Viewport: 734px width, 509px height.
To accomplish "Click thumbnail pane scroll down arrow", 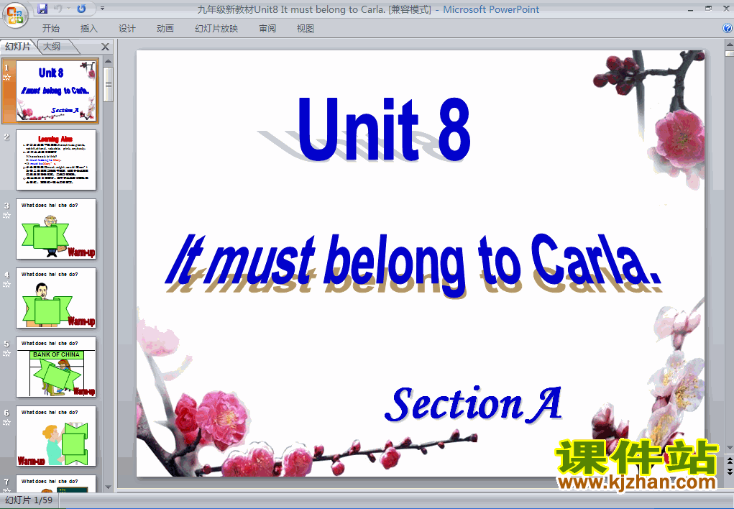I will coord(108,487).
